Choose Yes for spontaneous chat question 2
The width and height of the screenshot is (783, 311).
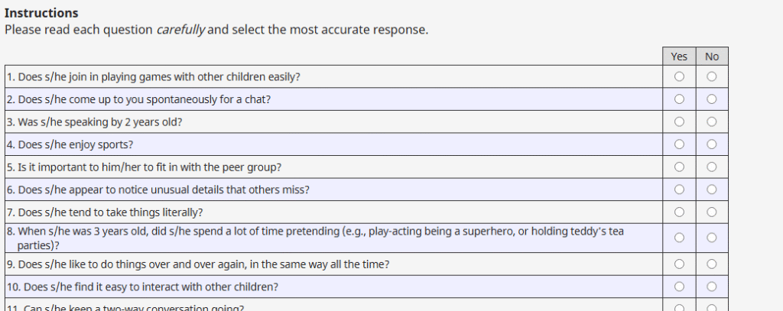[678, 99]
